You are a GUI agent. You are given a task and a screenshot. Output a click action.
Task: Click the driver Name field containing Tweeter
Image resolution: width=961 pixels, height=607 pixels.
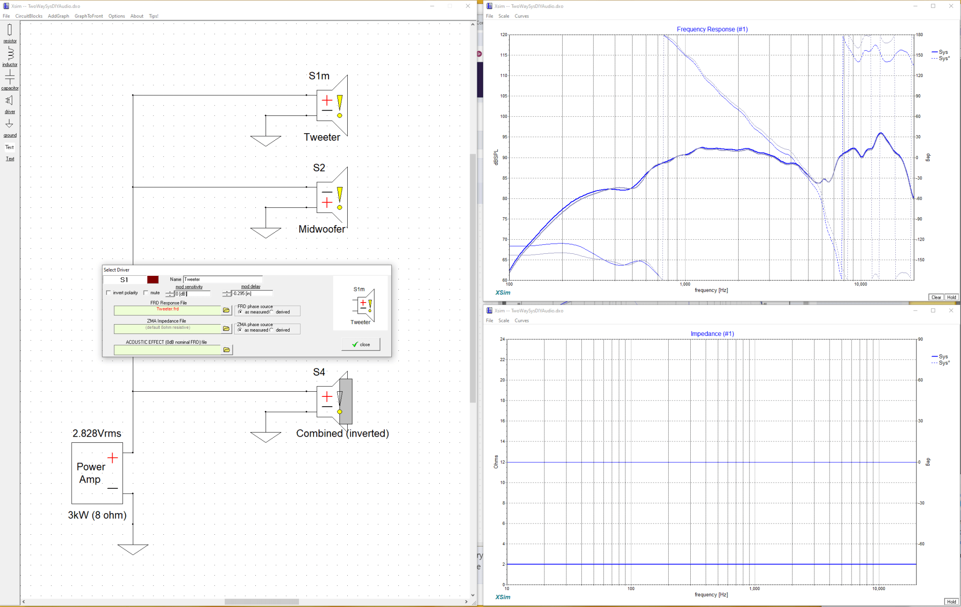pos(222,279)
